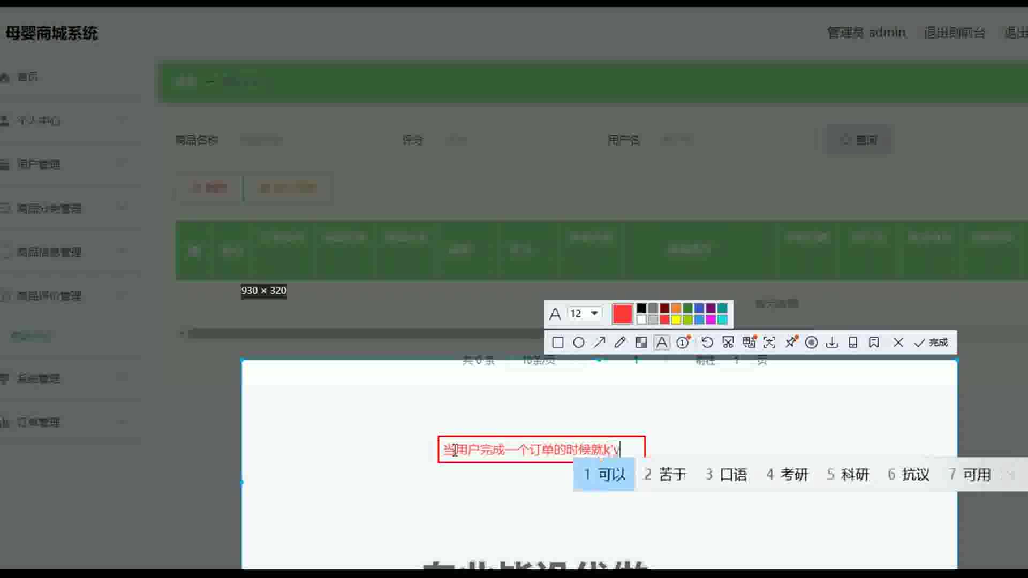The image size is (1028, 578).
Task: Click the 退出到前台 link
Action: pos(955,33)
